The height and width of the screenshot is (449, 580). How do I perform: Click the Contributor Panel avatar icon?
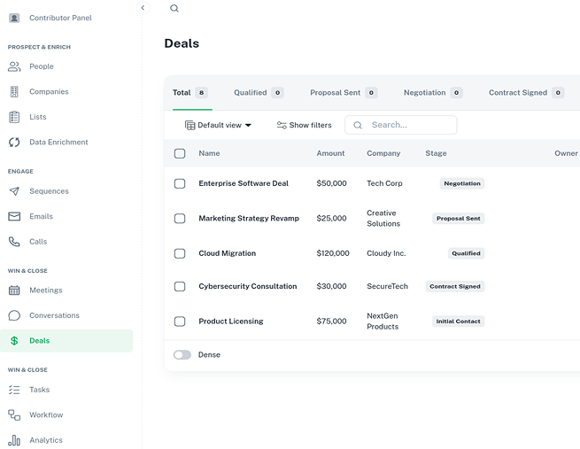pos(14,18)
